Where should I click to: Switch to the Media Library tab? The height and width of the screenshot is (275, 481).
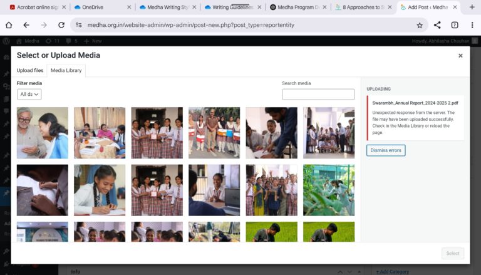[66, 71]
